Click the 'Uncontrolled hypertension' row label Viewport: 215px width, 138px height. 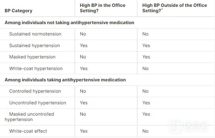[38, 103]
